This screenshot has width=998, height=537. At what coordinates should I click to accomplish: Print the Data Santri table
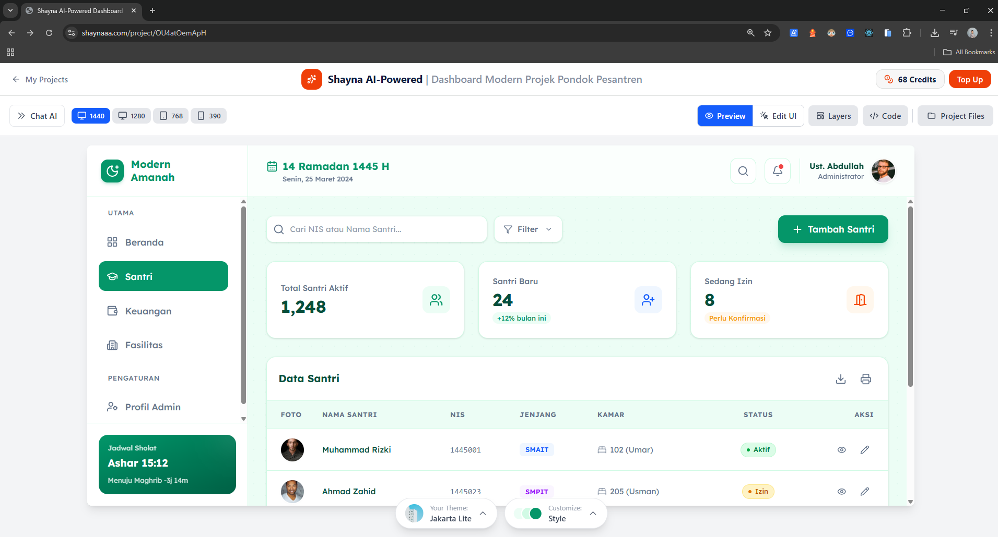tap(865, 379)
